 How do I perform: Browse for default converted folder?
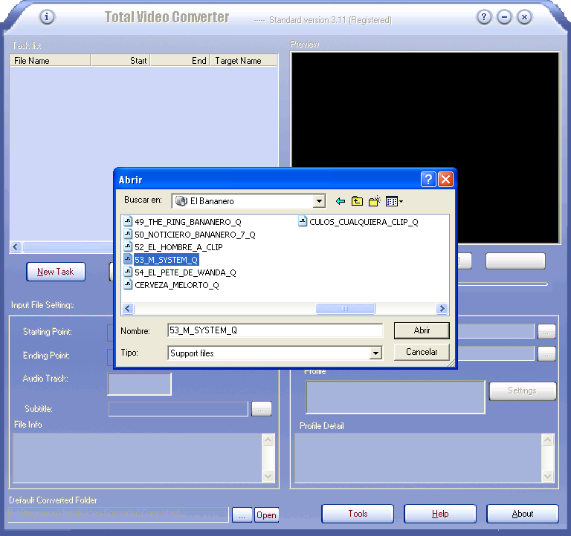click(x=242, y=515)
